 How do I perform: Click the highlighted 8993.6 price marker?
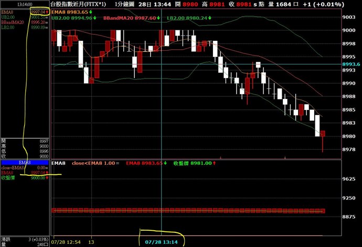point(350,64)
